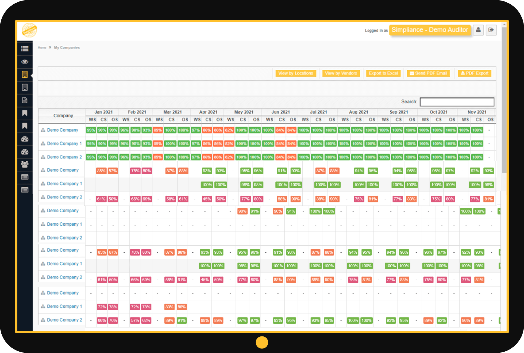Open the first dashboard gauge icon in sidebar
The height and width of the screenshot is (353, 524).
[x=25, y=139]
